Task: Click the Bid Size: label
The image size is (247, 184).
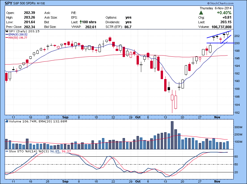Action: click(x=50, y=27)
